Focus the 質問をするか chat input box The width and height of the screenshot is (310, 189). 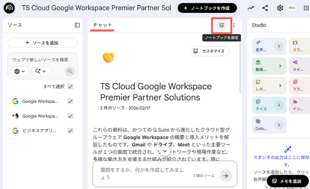click(142, 174)
